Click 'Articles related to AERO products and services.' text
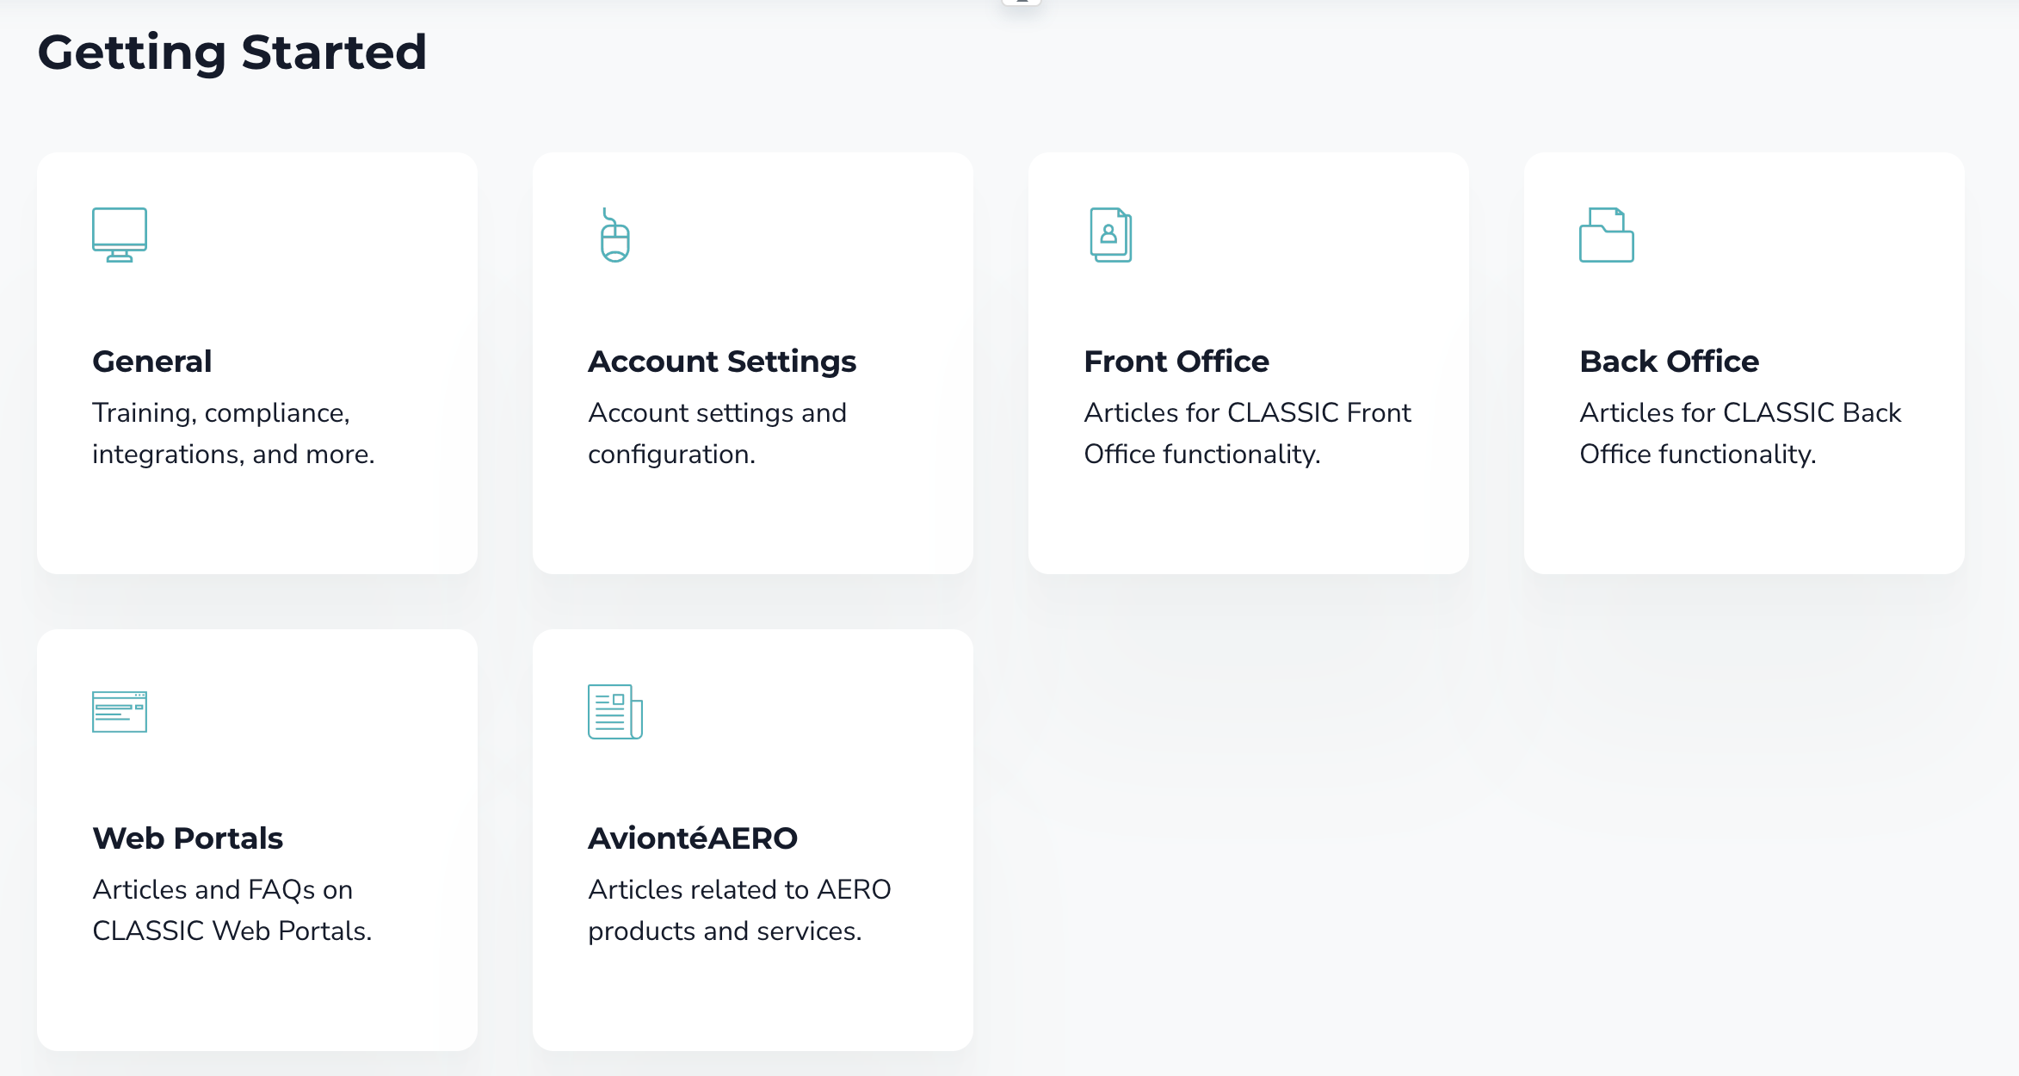2019x1076 pixels. click(x=739, y=910)
